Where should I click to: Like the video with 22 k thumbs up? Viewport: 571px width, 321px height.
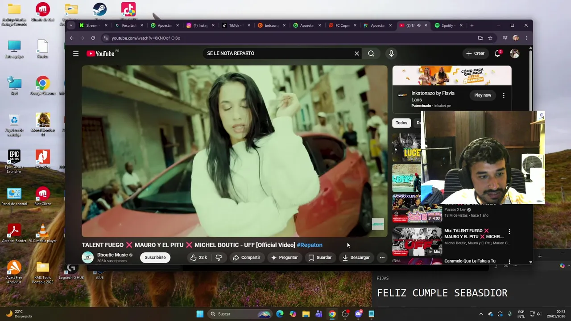199,257
